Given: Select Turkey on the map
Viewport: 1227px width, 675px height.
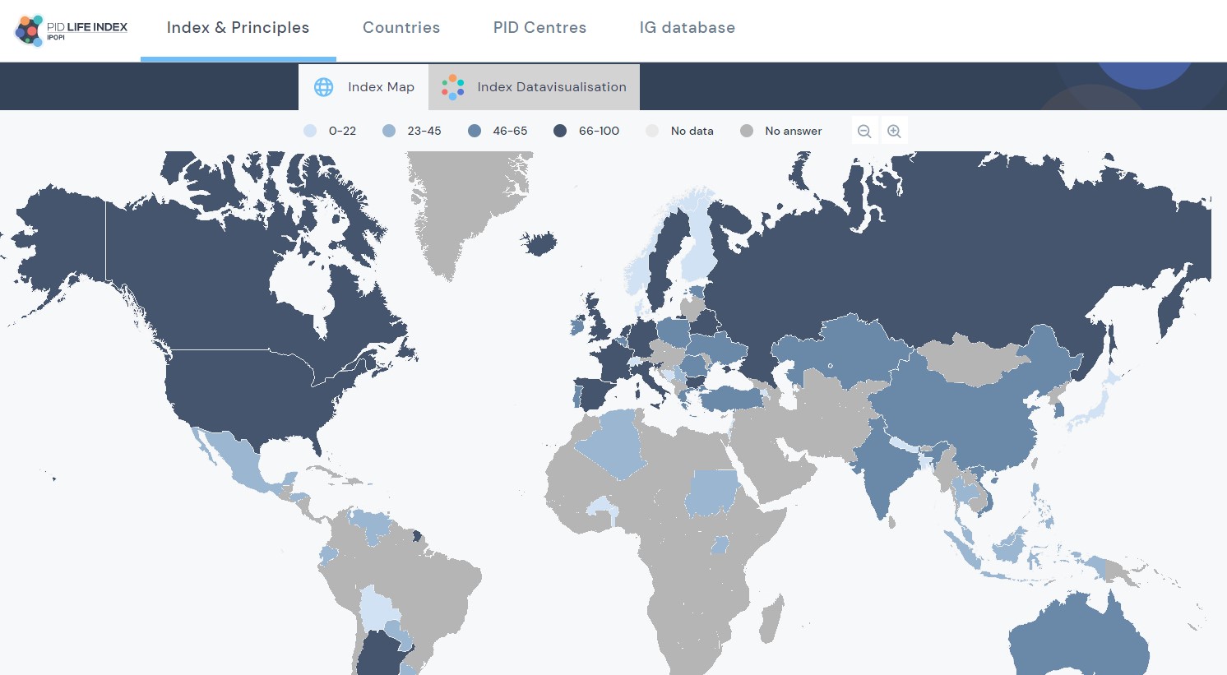Looking at the screenshot, I should point(732,400).
